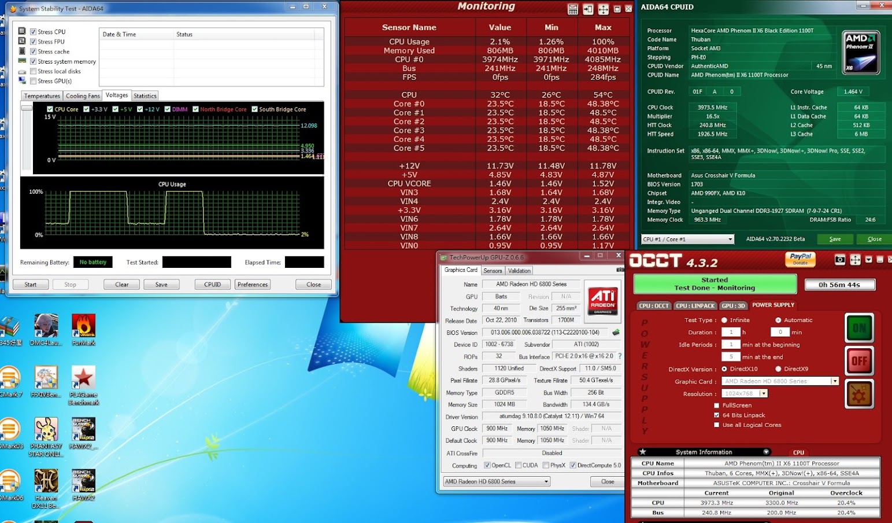Screen dimensions: 892x523
Task: Open the FurMark desktop shortcut
Action: tap(83, 330)
